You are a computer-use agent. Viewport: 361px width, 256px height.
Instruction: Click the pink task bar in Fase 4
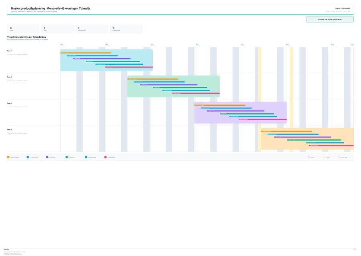click(332, 145)
